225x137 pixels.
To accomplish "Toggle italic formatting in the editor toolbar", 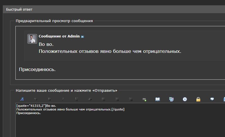I will point(63,99).
